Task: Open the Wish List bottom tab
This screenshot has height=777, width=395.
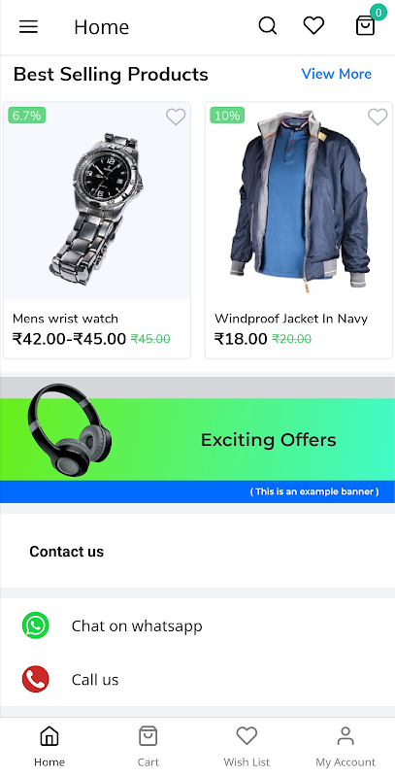Action: (x=247, y=746)
